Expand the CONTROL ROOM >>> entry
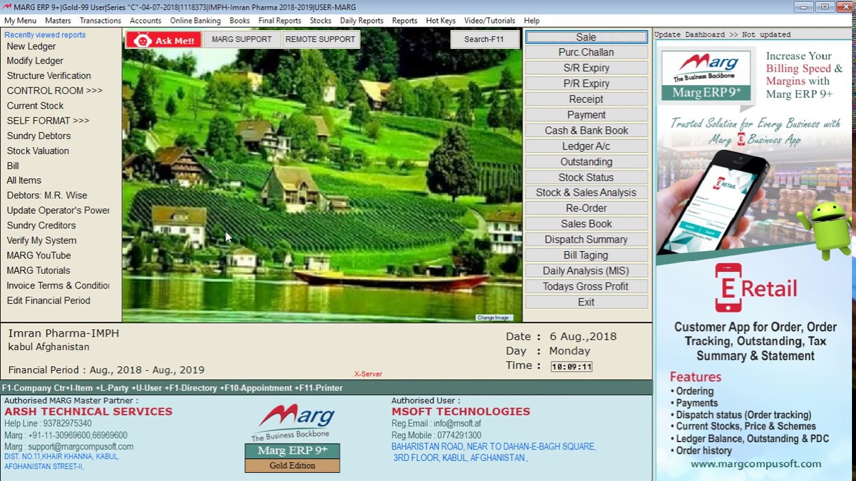The image size is (856, 481). 55,90
